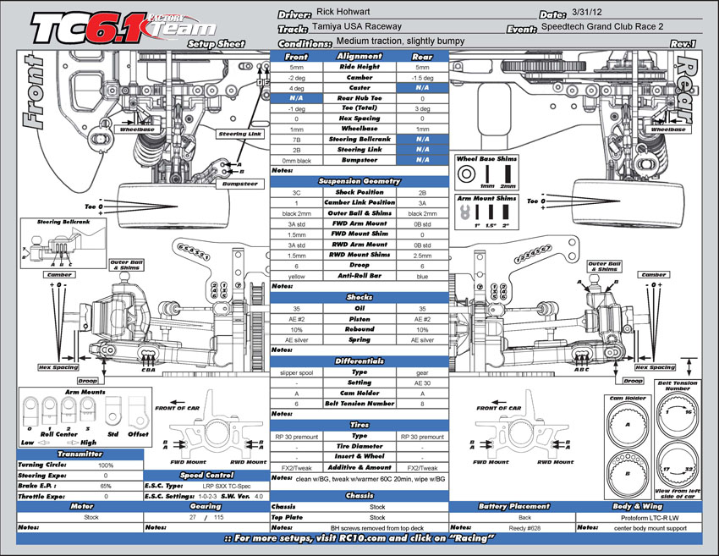Select the Cam Holder B diagram
The height and width of the screenshot is (556, 719).
[x=628, y=473]
